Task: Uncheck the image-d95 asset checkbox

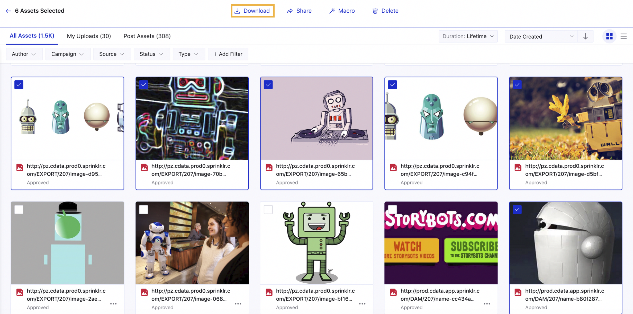Action: (19, 85)
